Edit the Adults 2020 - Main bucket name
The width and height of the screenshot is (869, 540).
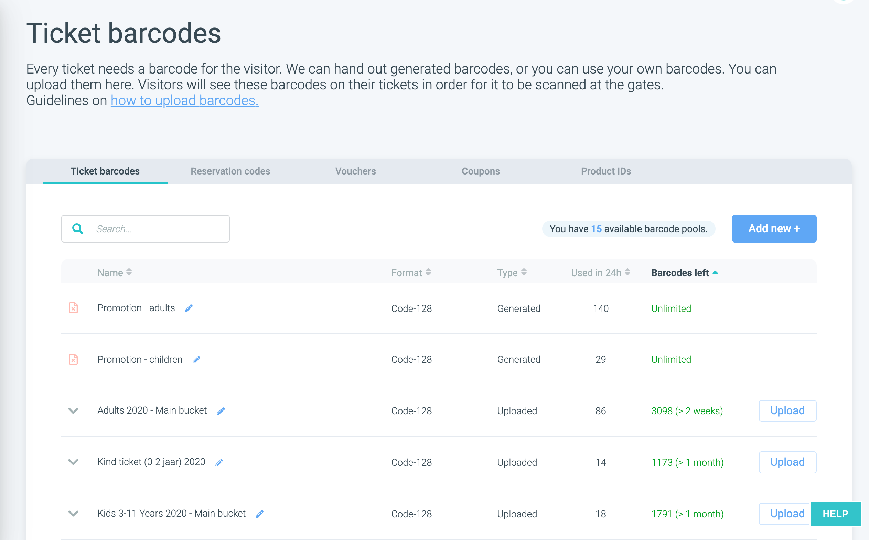coord(221,411)
